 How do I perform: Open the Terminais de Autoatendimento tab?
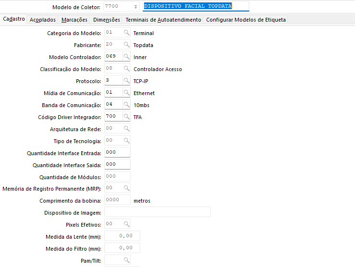click(163, 20)
